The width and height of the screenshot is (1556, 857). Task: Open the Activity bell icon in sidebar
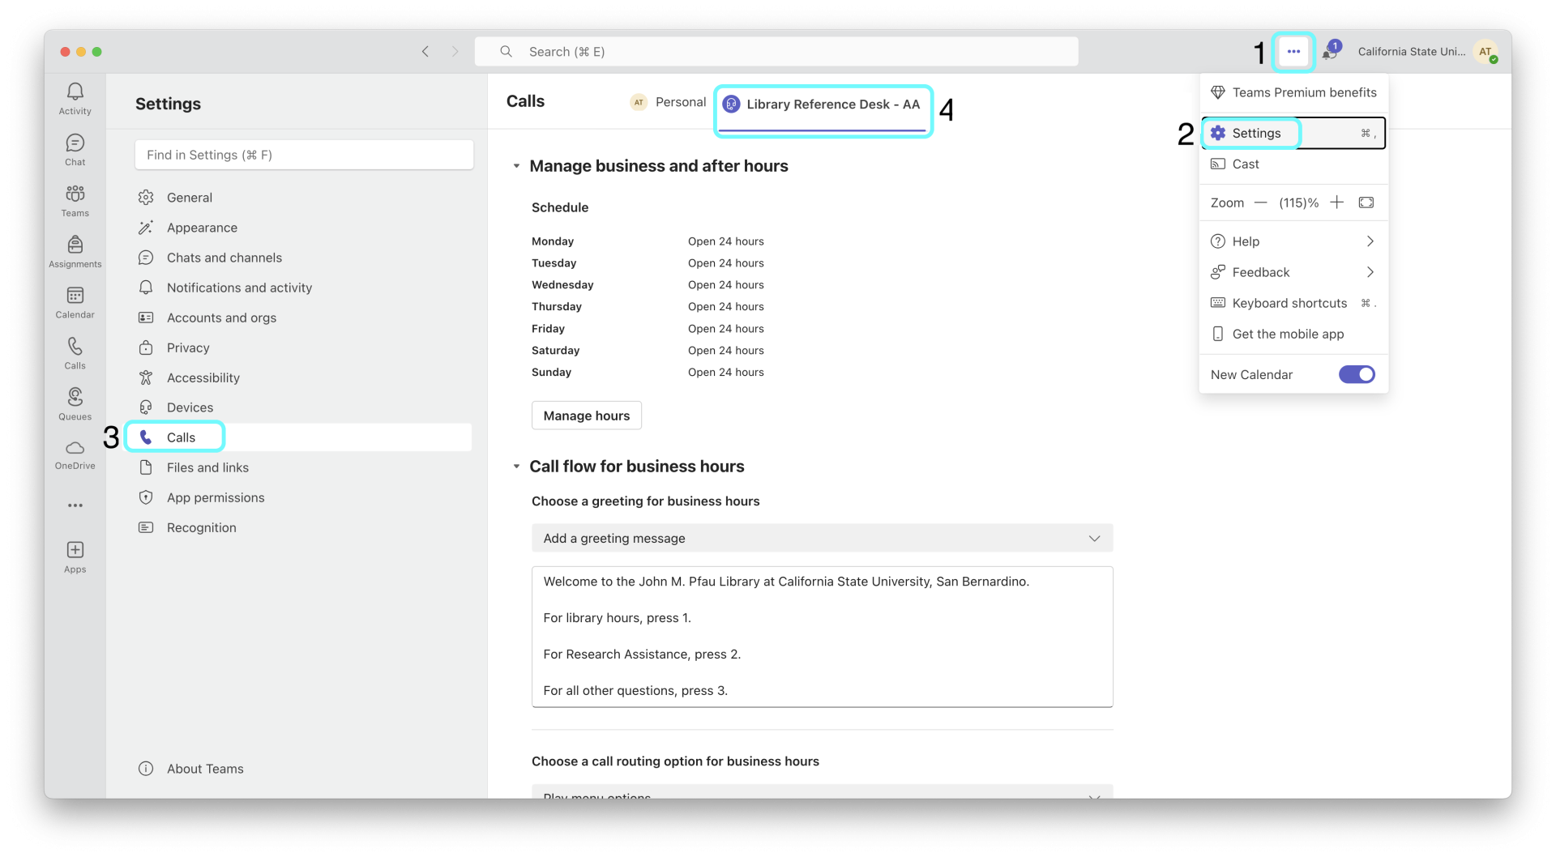click(75, 98)
